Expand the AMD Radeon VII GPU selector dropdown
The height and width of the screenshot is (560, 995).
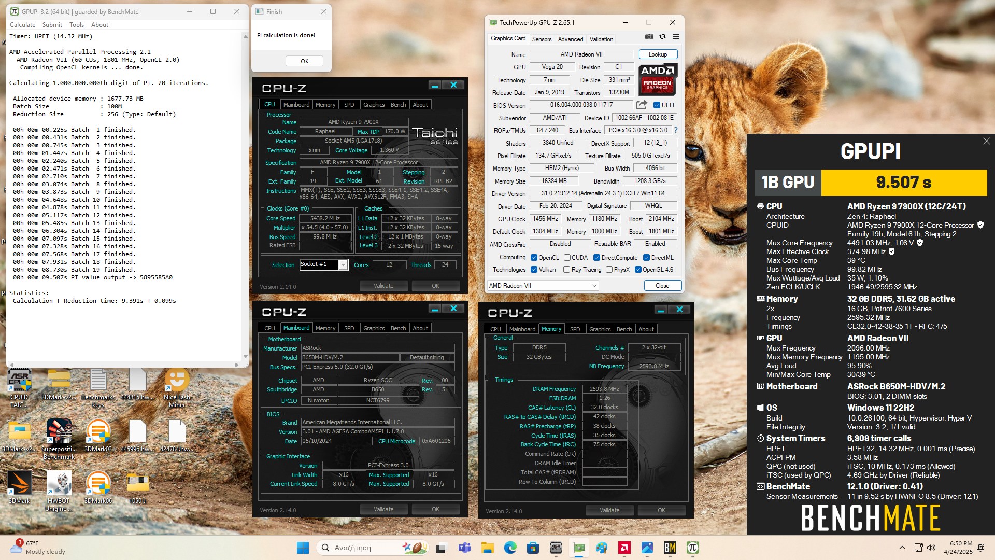pos(543,286)
